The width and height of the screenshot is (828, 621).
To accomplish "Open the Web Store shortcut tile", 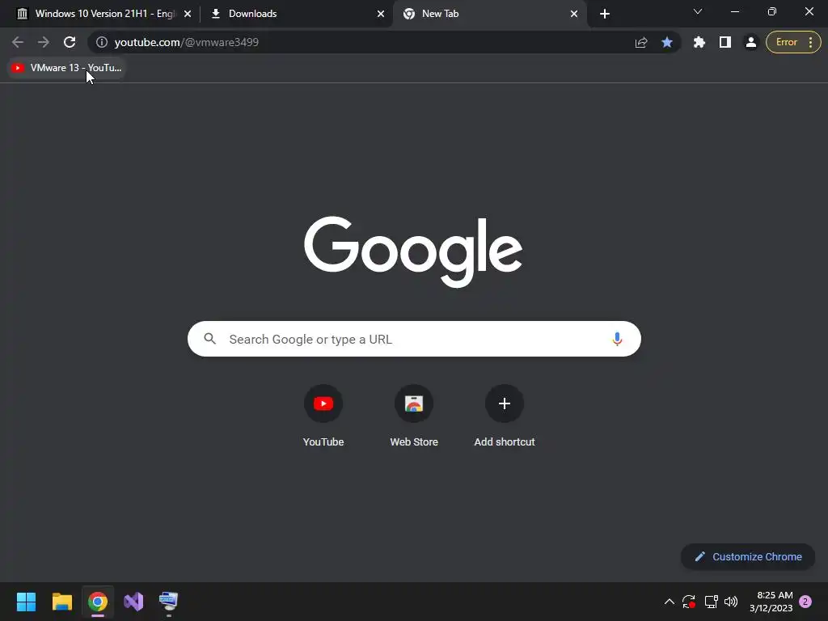I will pos(414,416).
